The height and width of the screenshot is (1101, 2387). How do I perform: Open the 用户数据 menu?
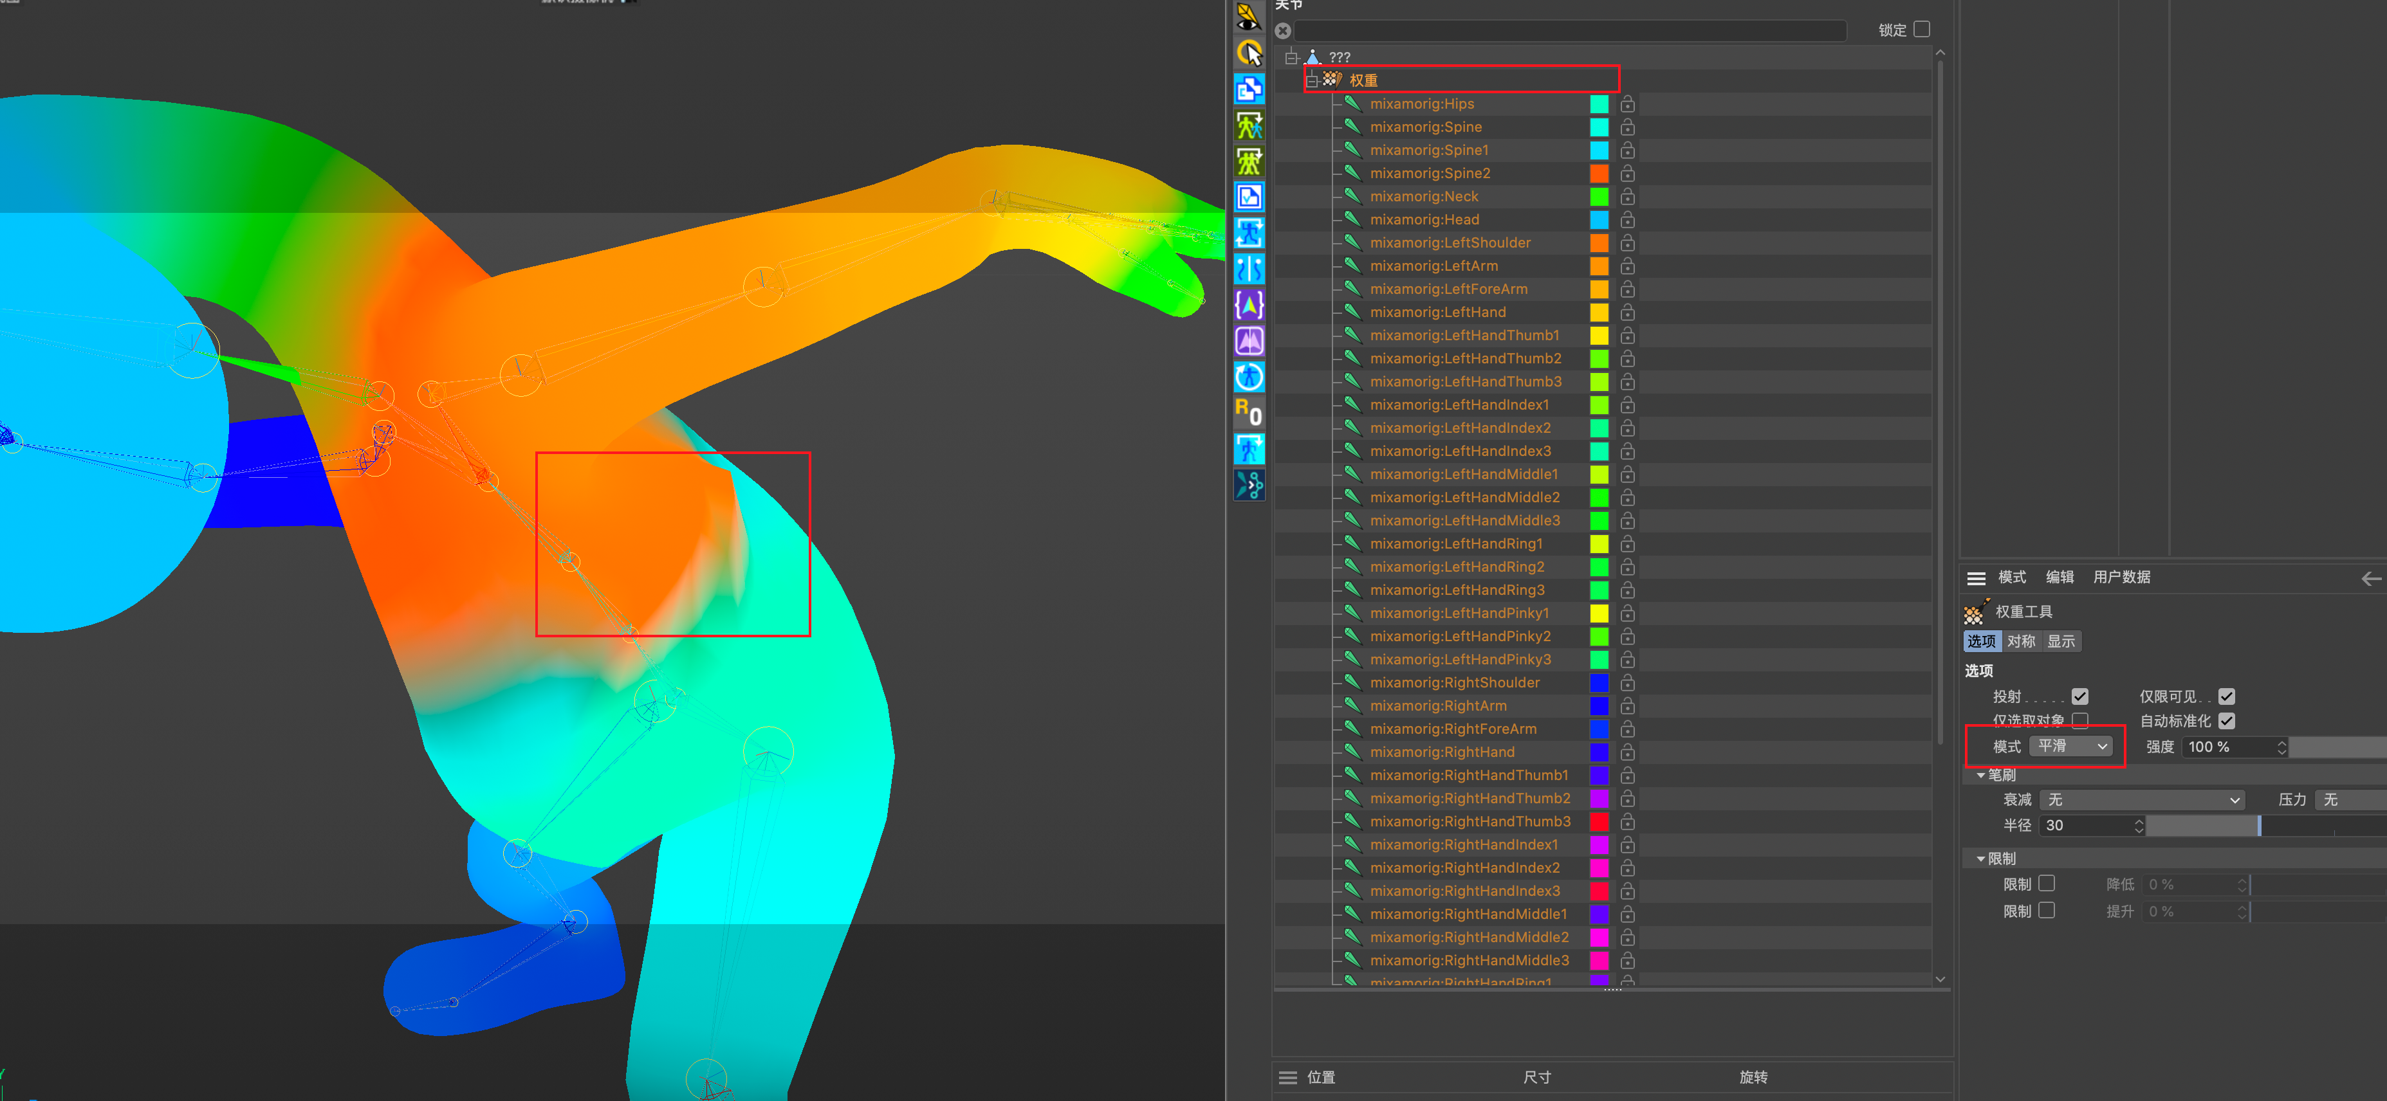[2121, 577]
